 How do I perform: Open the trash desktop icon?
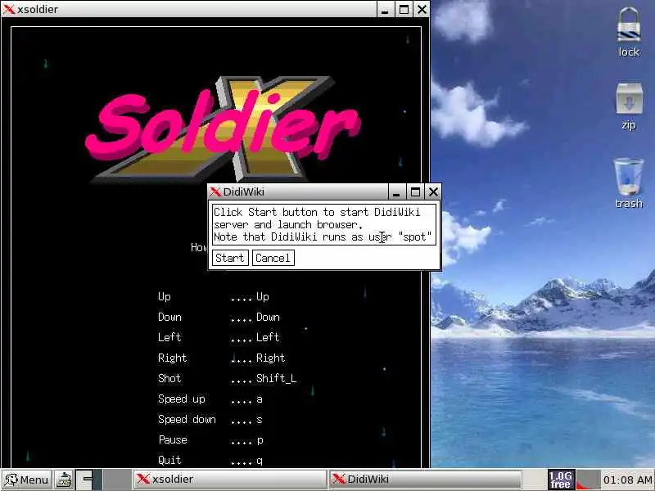[629, 183]
